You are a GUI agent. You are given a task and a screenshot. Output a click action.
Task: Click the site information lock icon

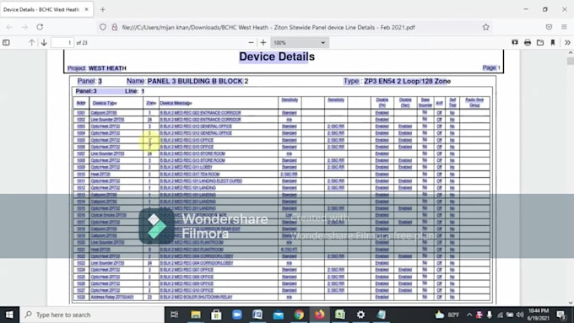[x=115, y=27]
